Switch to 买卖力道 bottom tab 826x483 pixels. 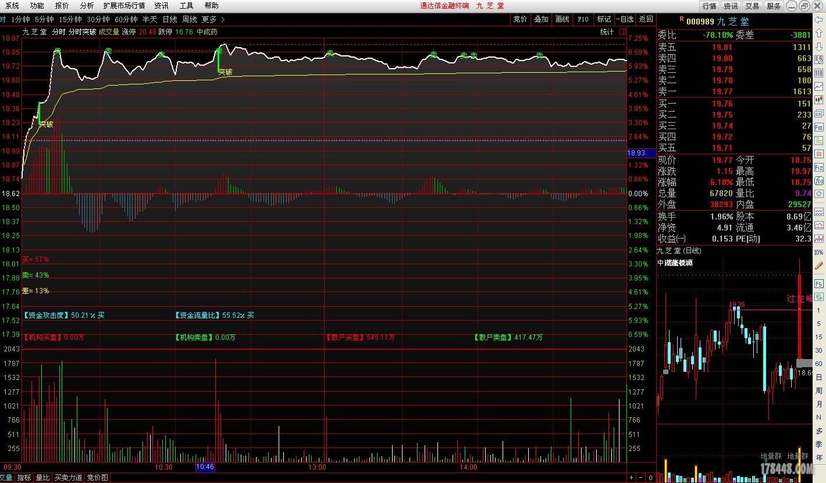click(69, 478)
